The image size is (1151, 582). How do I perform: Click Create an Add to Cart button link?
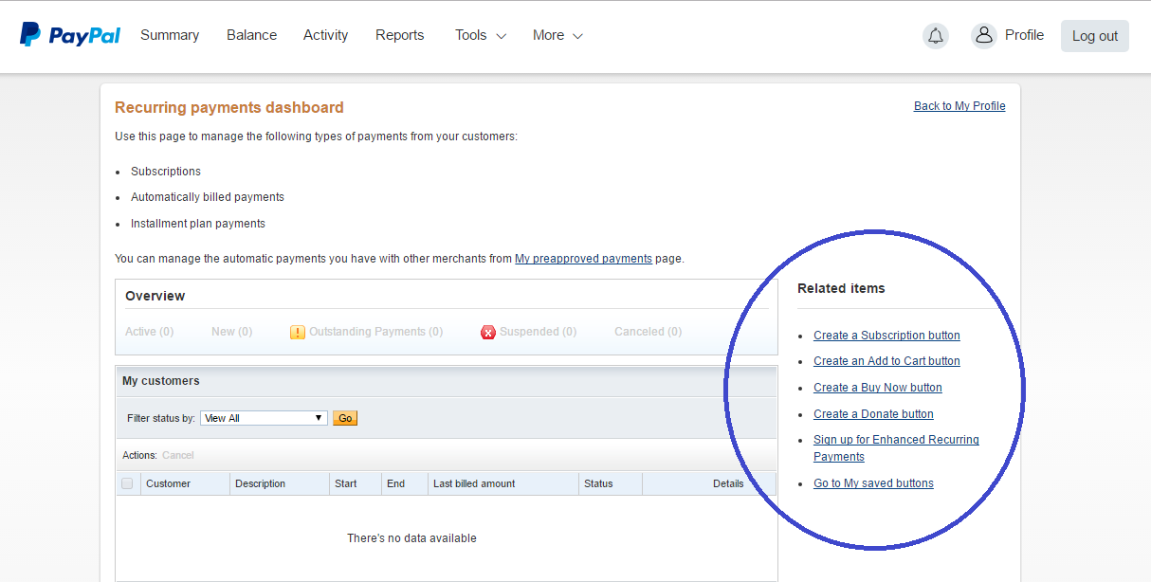[886, 361]
